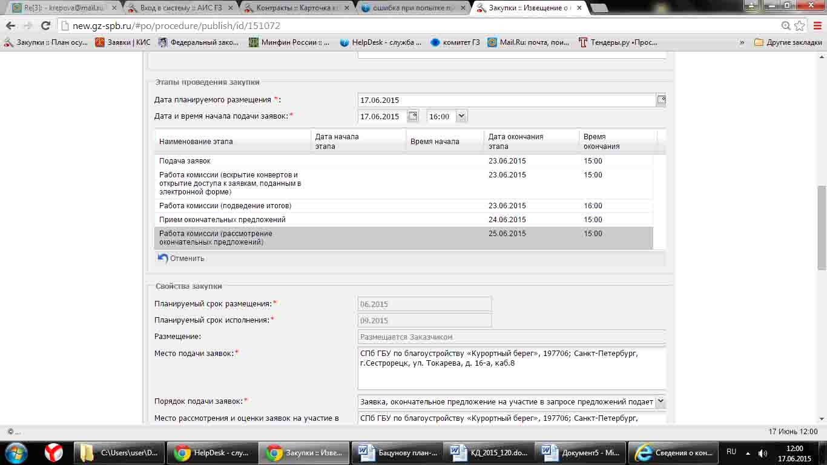Image resolution: width=827 pixels, height=465 pixels.
Task: Open the Chrome main menu
Action: [817, 26]
